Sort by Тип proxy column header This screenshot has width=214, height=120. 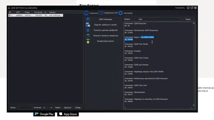click(38, 12)
